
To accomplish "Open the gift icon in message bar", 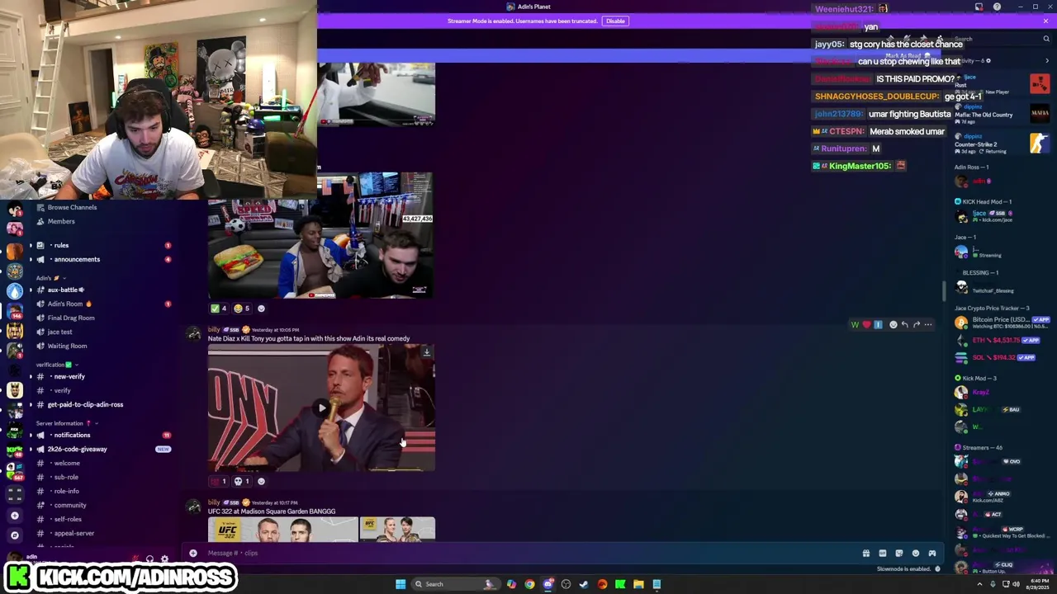I will [x=865, y=554].
